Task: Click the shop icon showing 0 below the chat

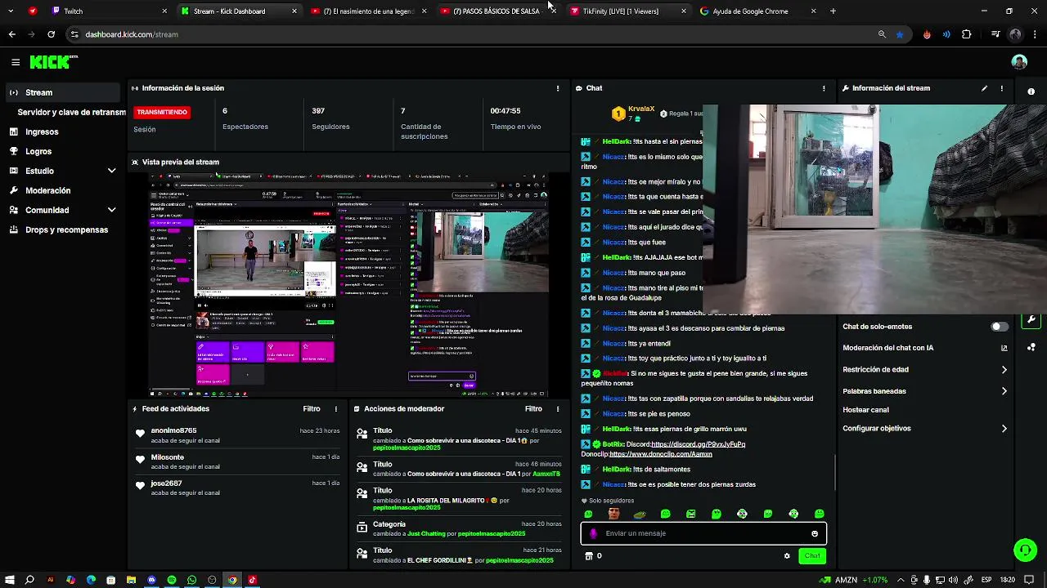Action: (588, 556)
